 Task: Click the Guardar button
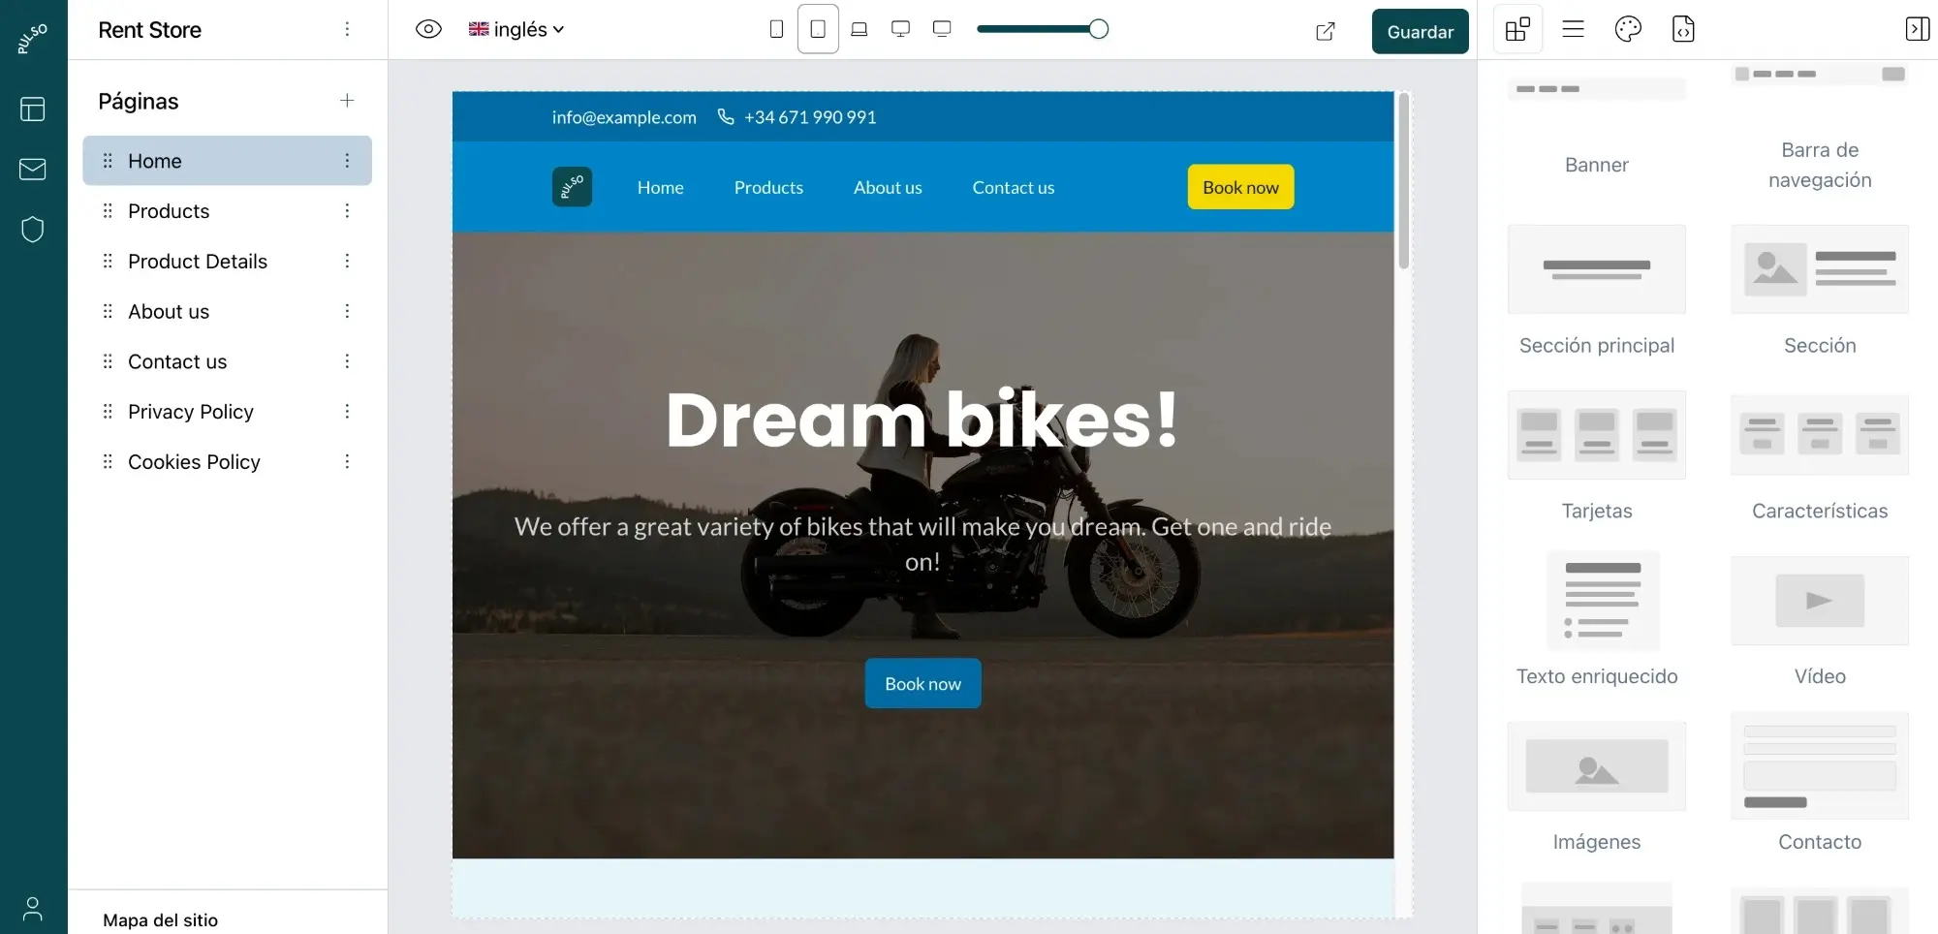coord(1421,31)
